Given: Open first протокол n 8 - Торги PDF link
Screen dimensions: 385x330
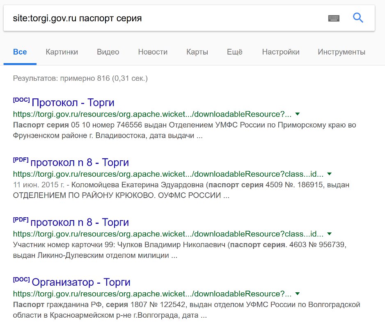Looking at the screenshot, I should [x=80, y=162].
